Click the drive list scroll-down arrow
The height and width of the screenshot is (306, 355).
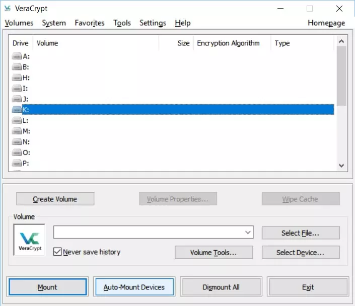pos(341,166)
